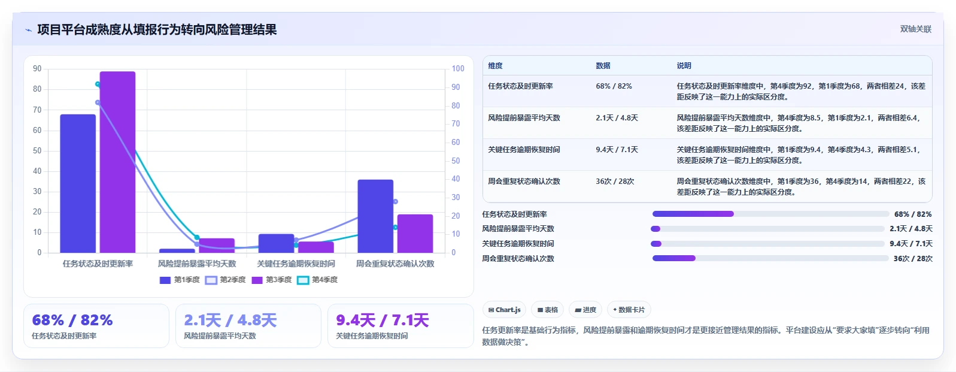
Task: Toggle the 第4季度 legend item
Action: point(318,280)
